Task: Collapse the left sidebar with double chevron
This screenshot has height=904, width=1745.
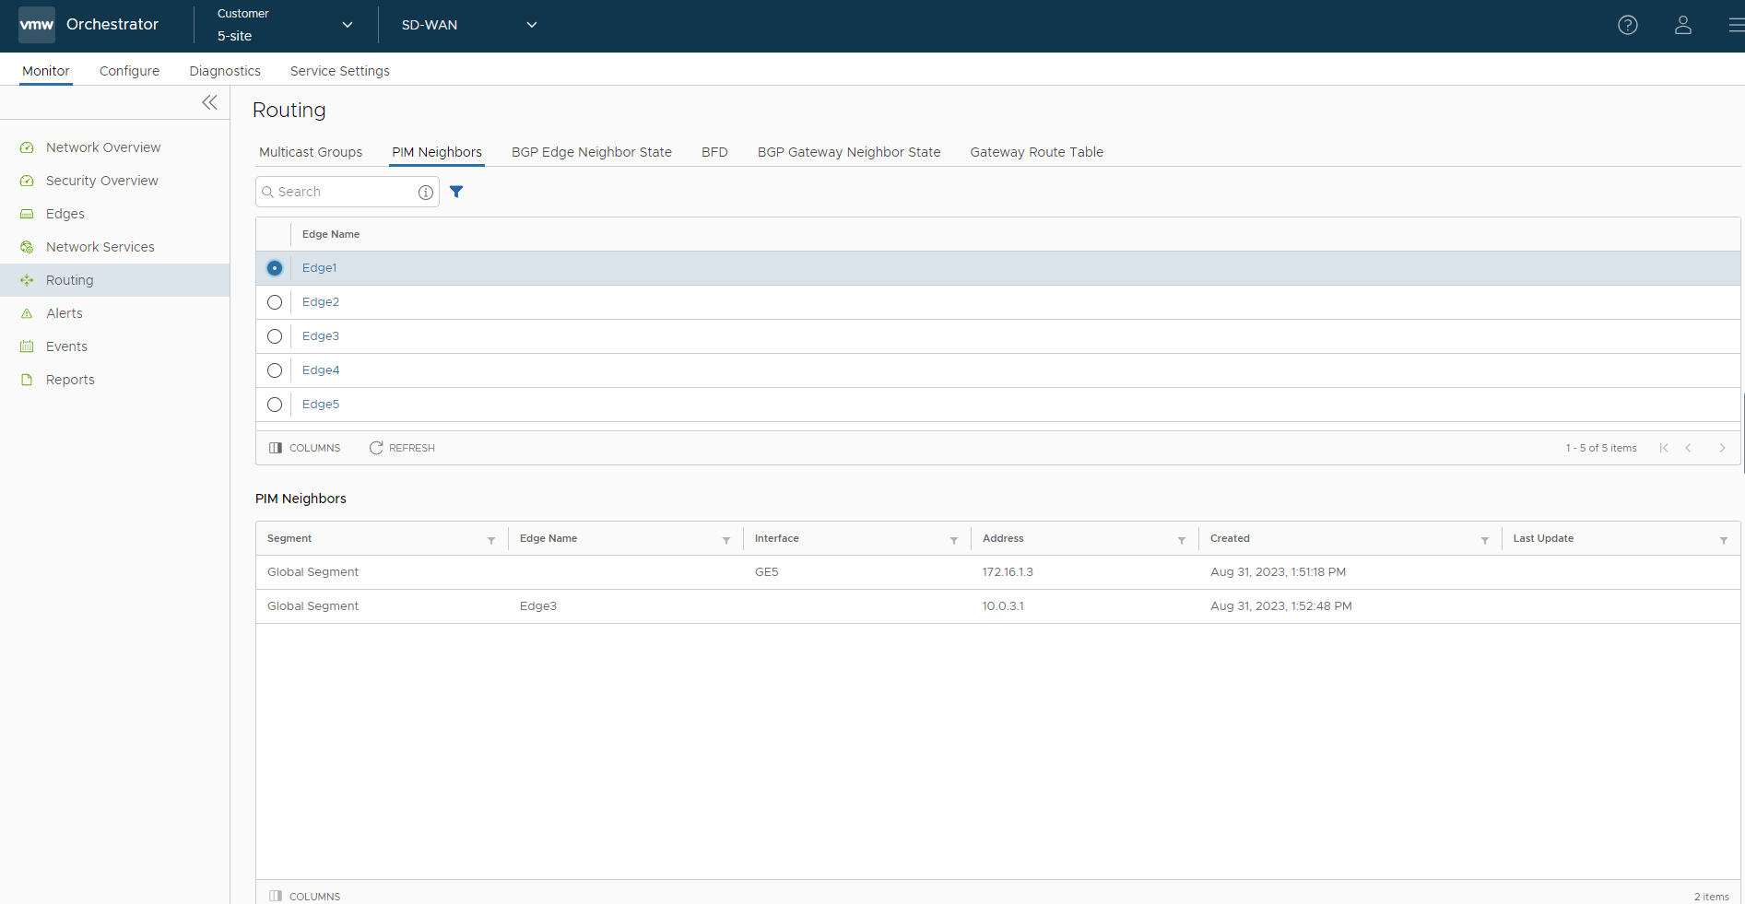Action: (209, 102)
